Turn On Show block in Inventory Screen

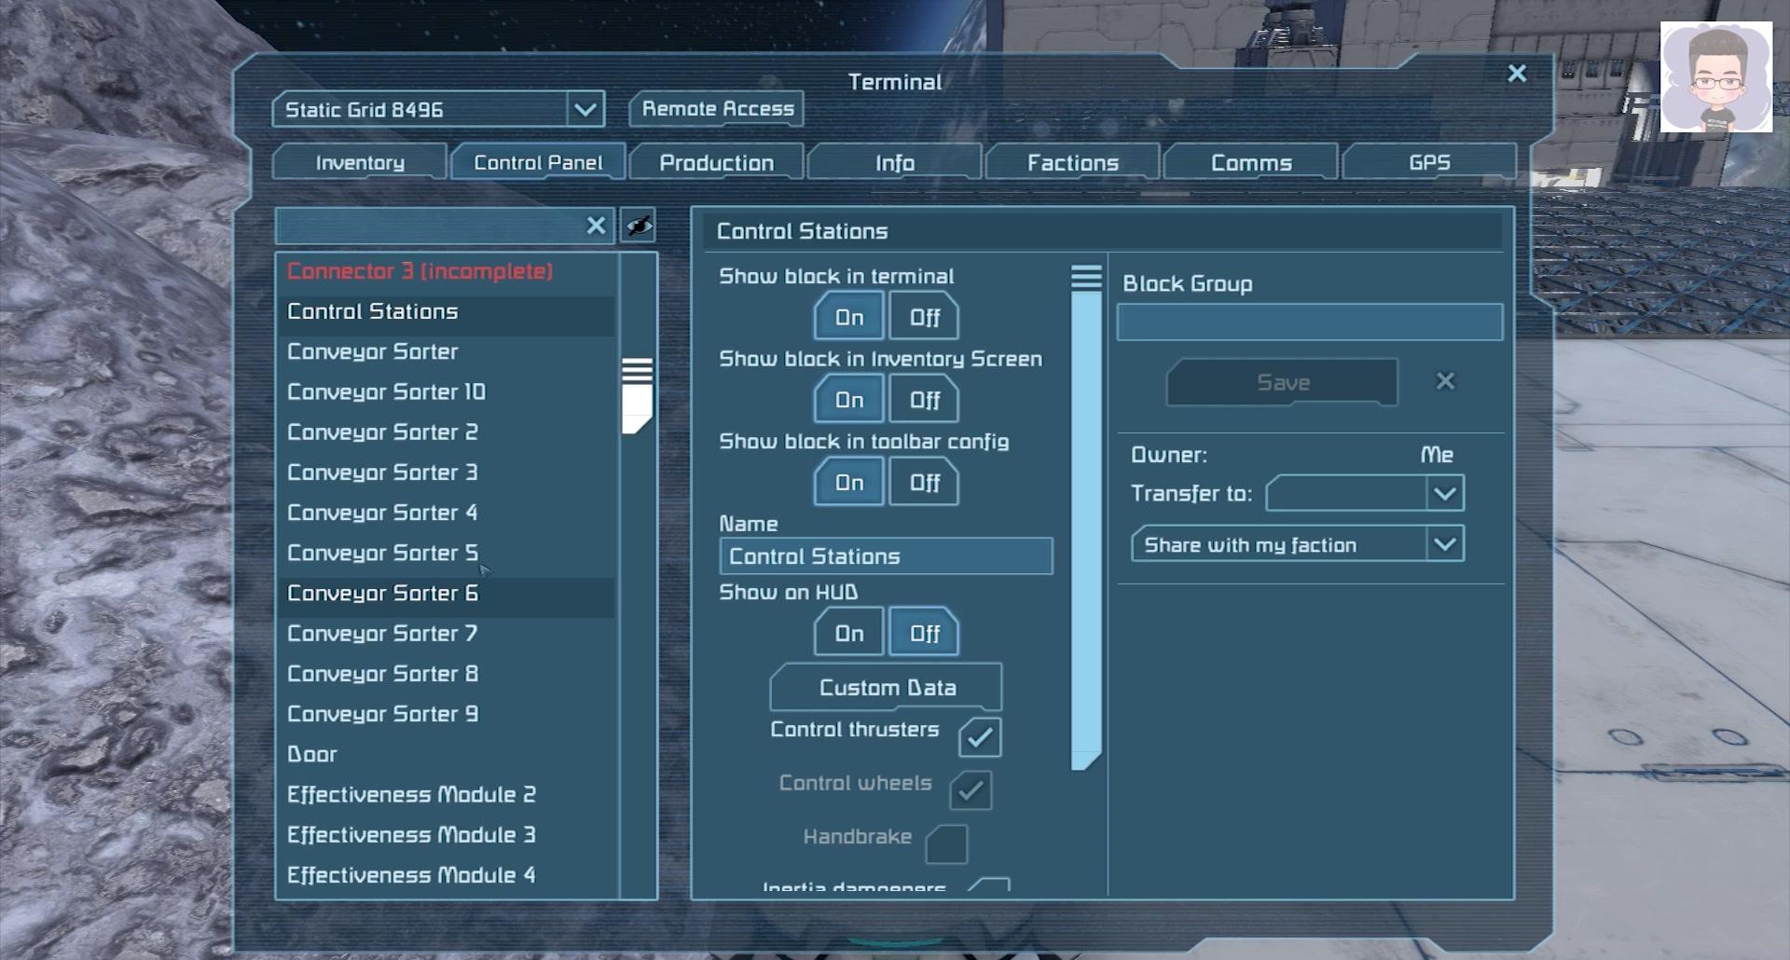click(848, 400)
